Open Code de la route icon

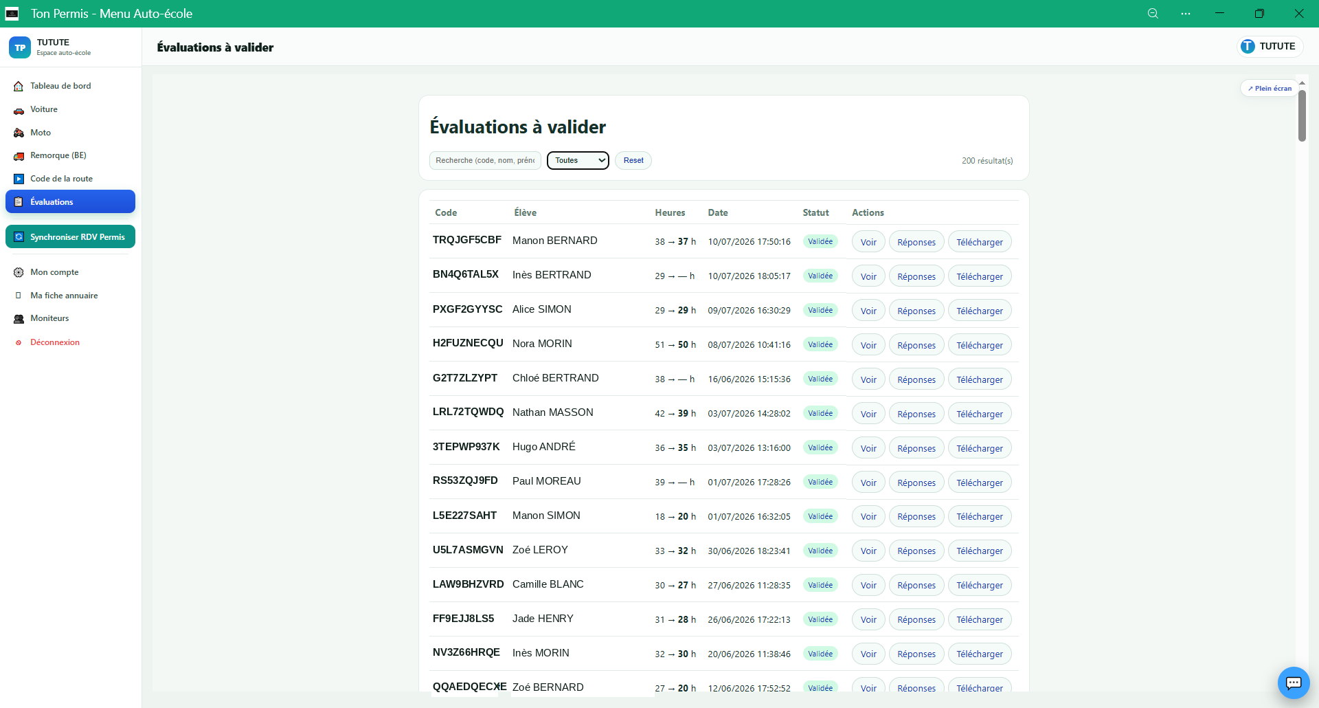19,179
